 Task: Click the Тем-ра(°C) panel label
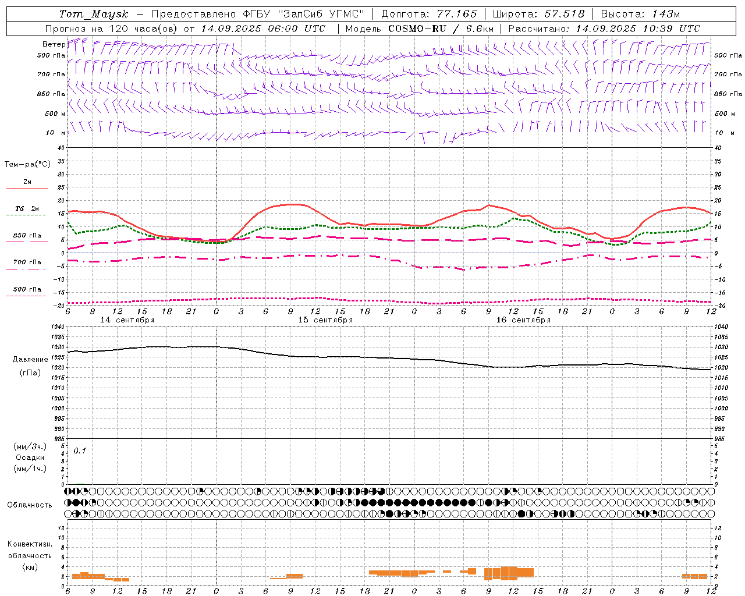point(27,165)
